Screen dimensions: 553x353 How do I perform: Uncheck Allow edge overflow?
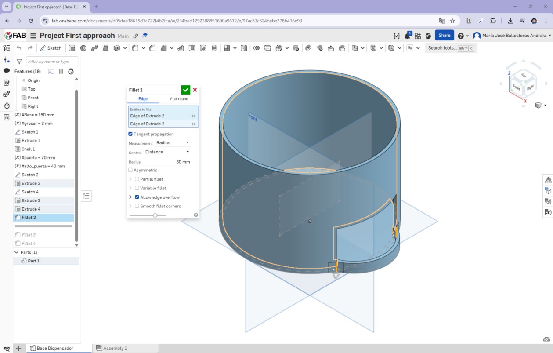[x=137, y=197]
